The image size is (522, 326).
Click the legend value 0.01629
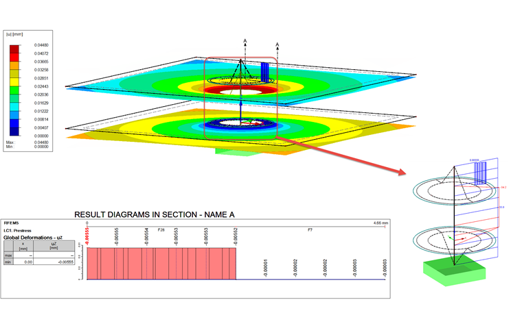pyautogui.click(x=41, y=103)
